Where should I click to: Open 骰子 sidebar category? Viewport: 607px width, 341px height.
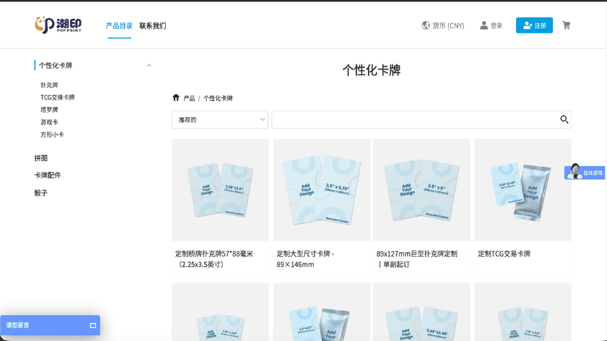coord(41,193)
